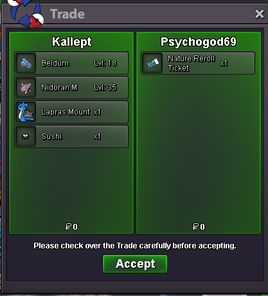
Task: Close the Trade window with X
Action: click(259, 14)
